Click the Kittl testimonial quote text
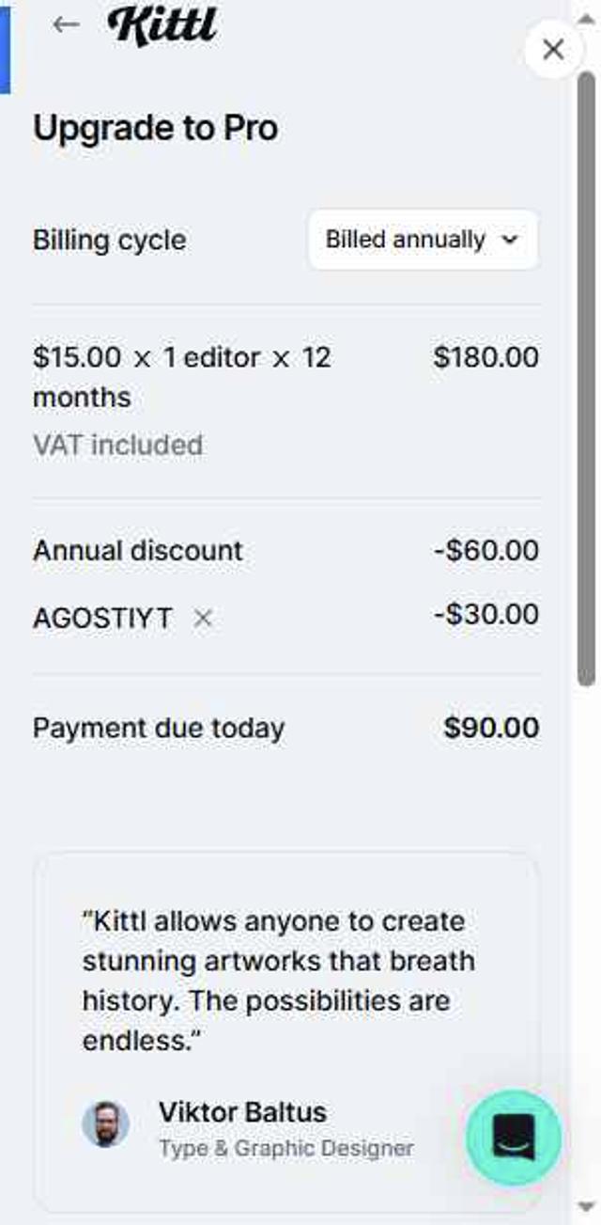The height and width of the screenshot is (1225, 601). point(278,981)
